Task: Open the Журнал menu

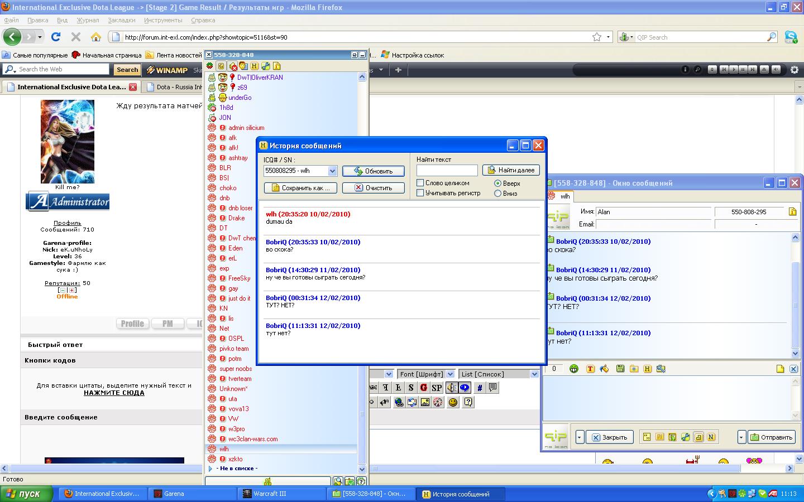Action: tap(88, 20)
